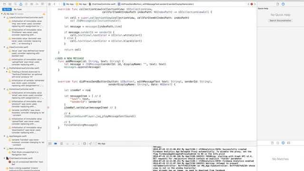Click the messages.append(message) code line

[82, 67]
